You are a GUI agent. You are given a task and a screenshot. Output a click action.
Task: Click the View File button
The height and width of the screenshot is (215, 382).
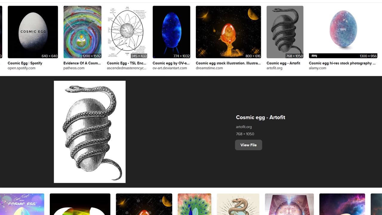249,145
